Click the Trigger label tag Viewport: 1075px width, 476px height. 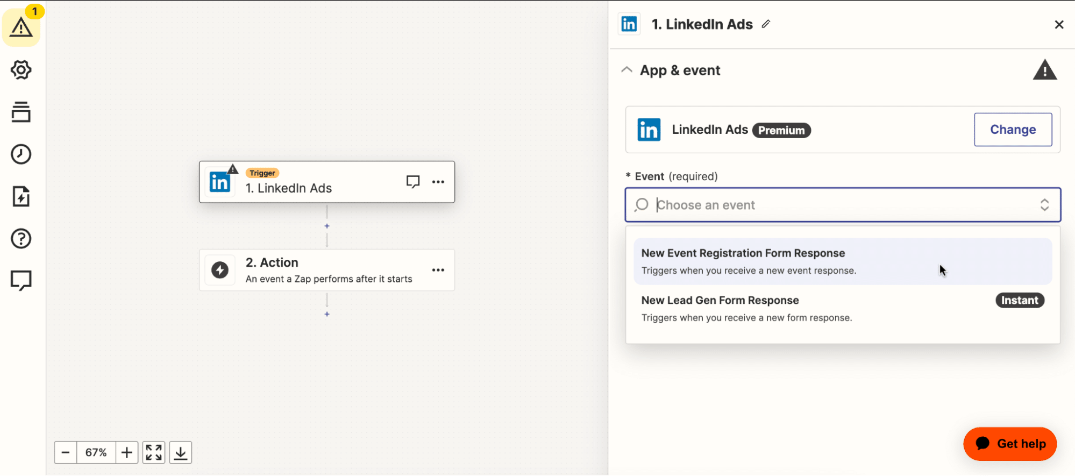point(262,173)
